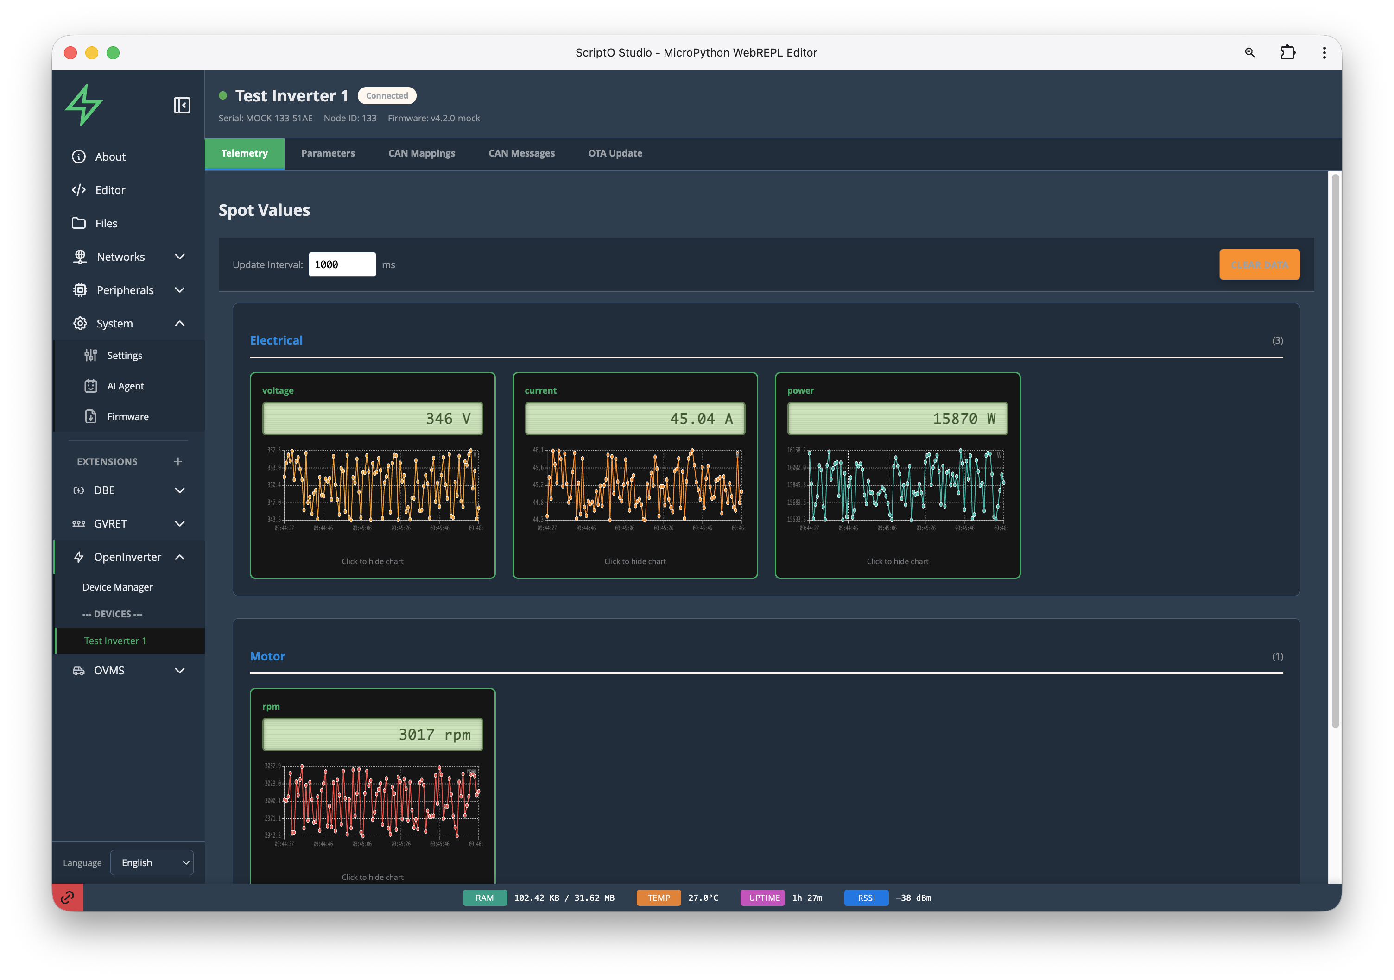
Task: Hide the voltage chart
Action: pos(372,561)
